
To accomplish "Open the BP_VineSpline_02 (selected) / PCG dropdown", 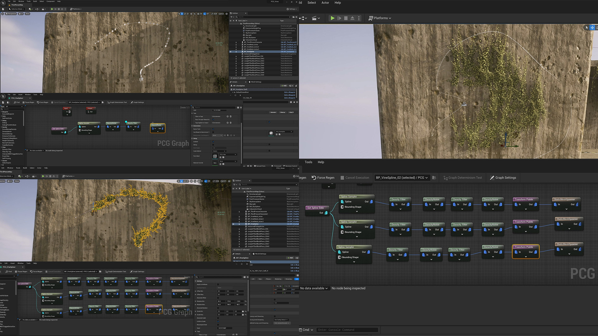I will (402, 178).
